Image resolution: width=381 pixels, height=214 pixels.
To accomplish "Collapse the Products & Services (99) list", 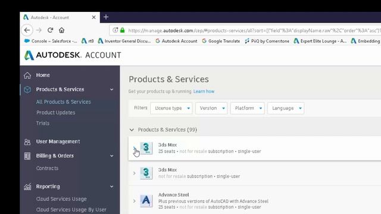I will pos(132,130).
